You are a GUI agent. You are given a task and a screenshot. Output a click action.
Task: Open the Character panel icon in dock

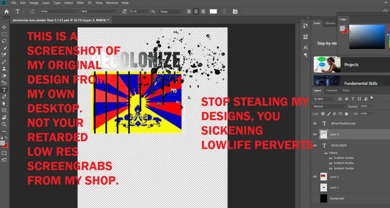point(305,48)
